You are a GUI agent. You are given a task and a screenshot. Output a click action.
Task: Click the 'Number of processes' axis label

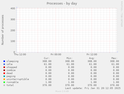point(2,30)
